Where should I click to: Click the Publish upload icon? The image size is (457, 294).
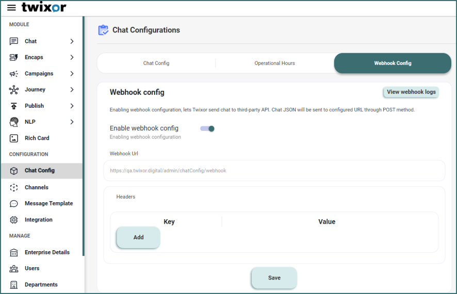(x=14, y=106)
